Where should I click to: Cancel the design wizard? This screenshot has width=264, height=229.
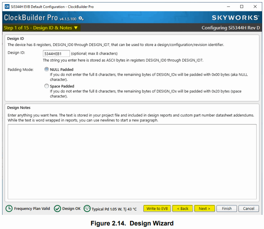click(248, 208)
